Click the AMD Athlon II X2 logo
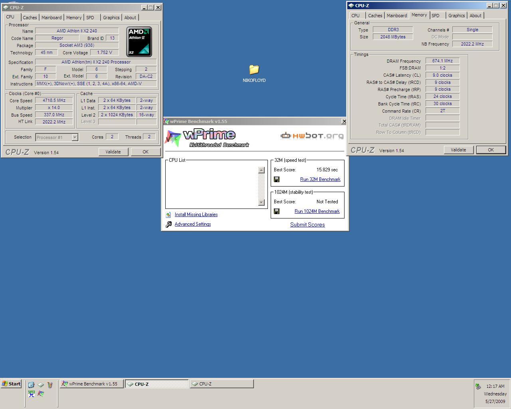This screenshot has height=409, width=511. point(139,42)
